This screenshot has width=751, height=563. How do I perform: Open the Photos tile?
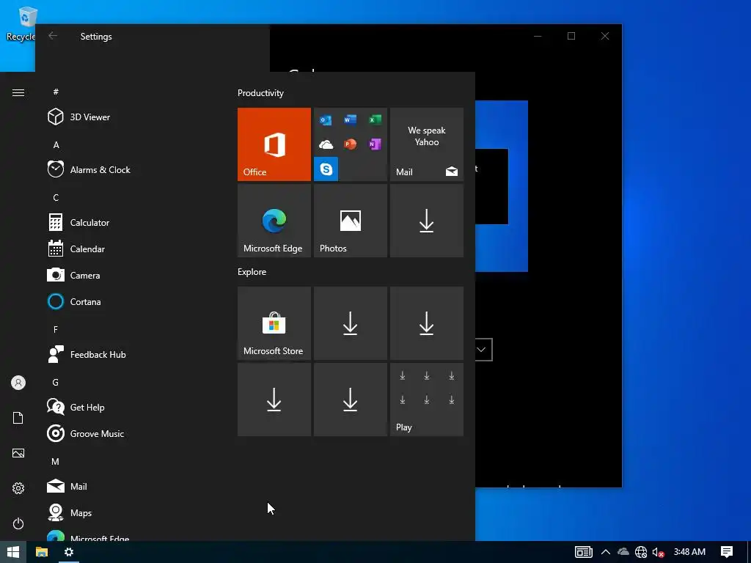tap(350, 221)
